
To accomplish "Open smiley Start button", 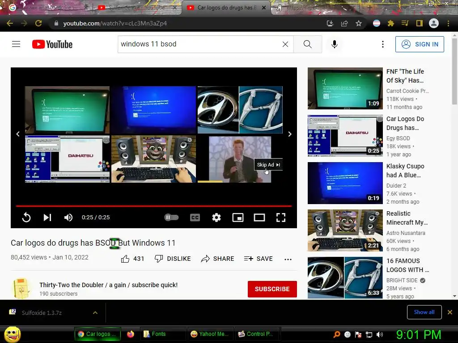I will (x=12, y=334).
